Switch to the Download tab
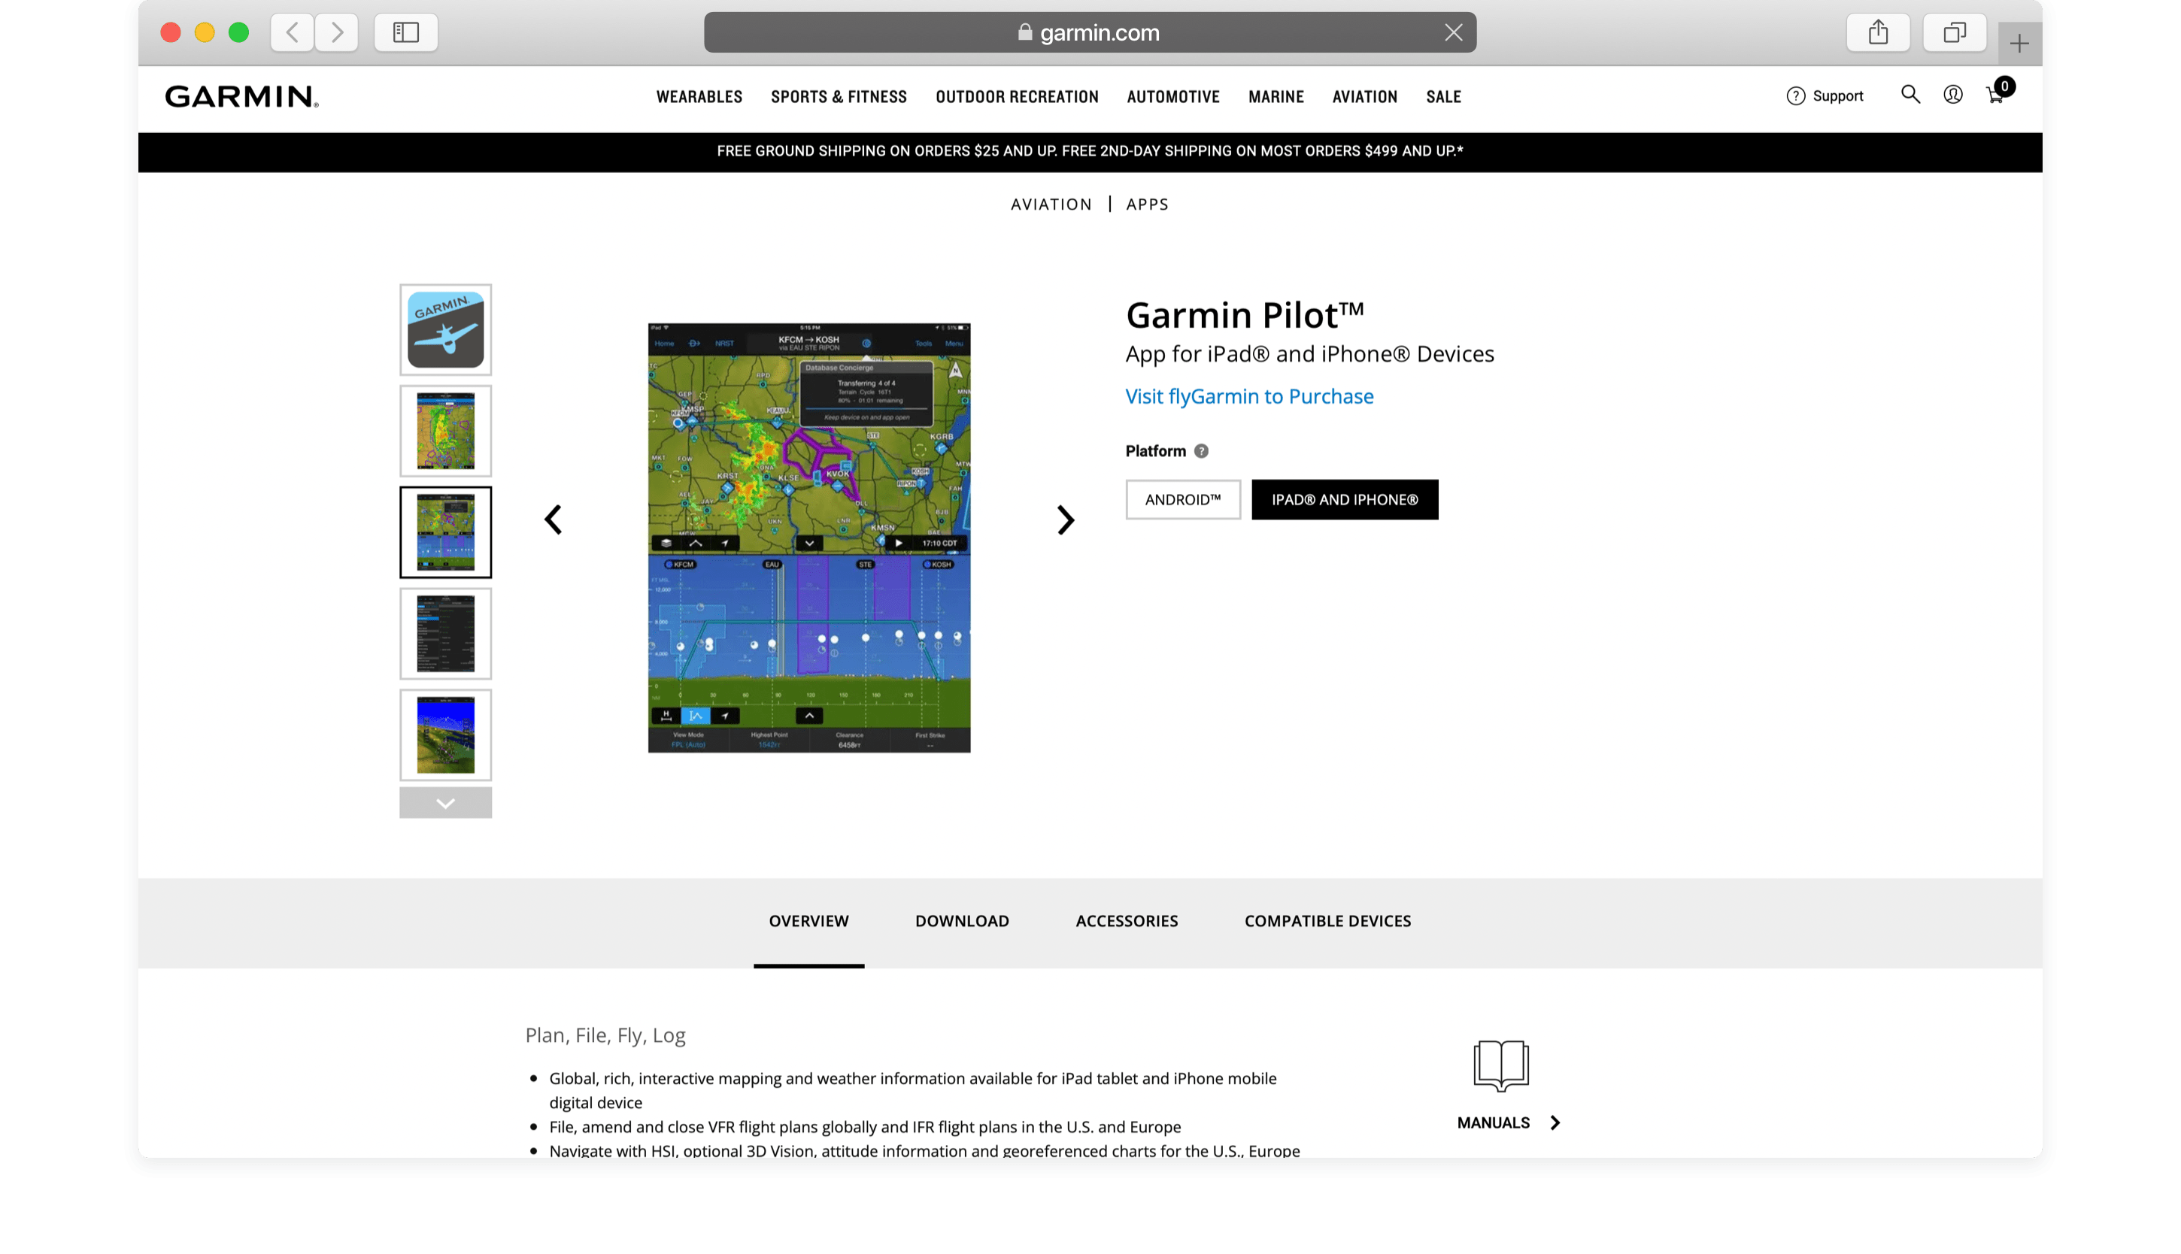 pyautogui.click(x=961, y=921)
